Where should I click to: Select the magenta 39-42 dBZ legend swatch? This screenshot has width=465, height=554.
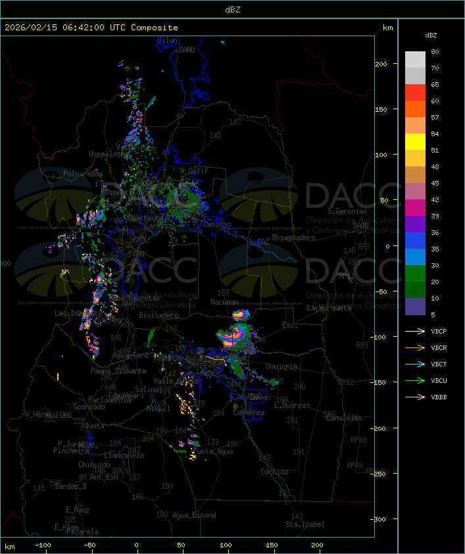(x=415, y=207)
